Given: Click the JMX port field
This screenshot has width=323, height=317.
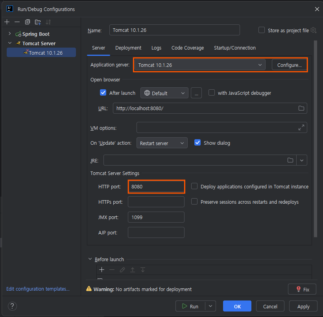Looking at the screenshot, I should point(156,217).
